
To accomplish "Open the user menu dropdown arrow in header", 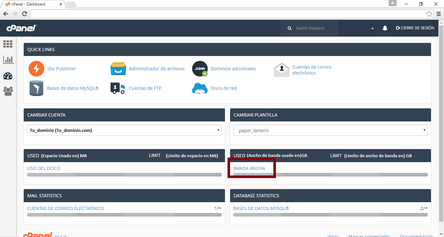I will (x=372, y=29).
